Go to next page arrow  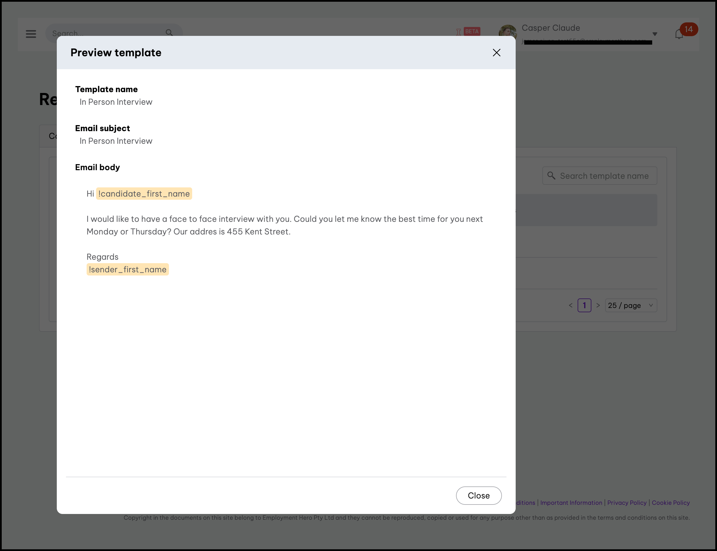click(598, 305)
